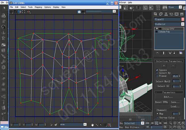Select Unwrap UVW in the modifier stack
Viewport: 186px width, 130px height.
(x=168, y=29)
